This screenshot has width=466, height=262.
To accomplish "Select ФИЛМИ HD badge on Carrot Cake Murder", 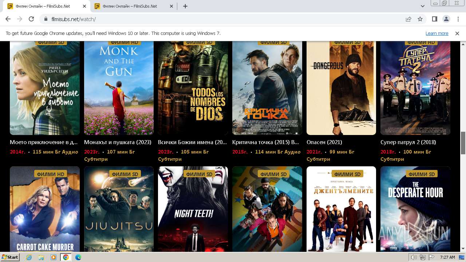I will pos(51,174).
